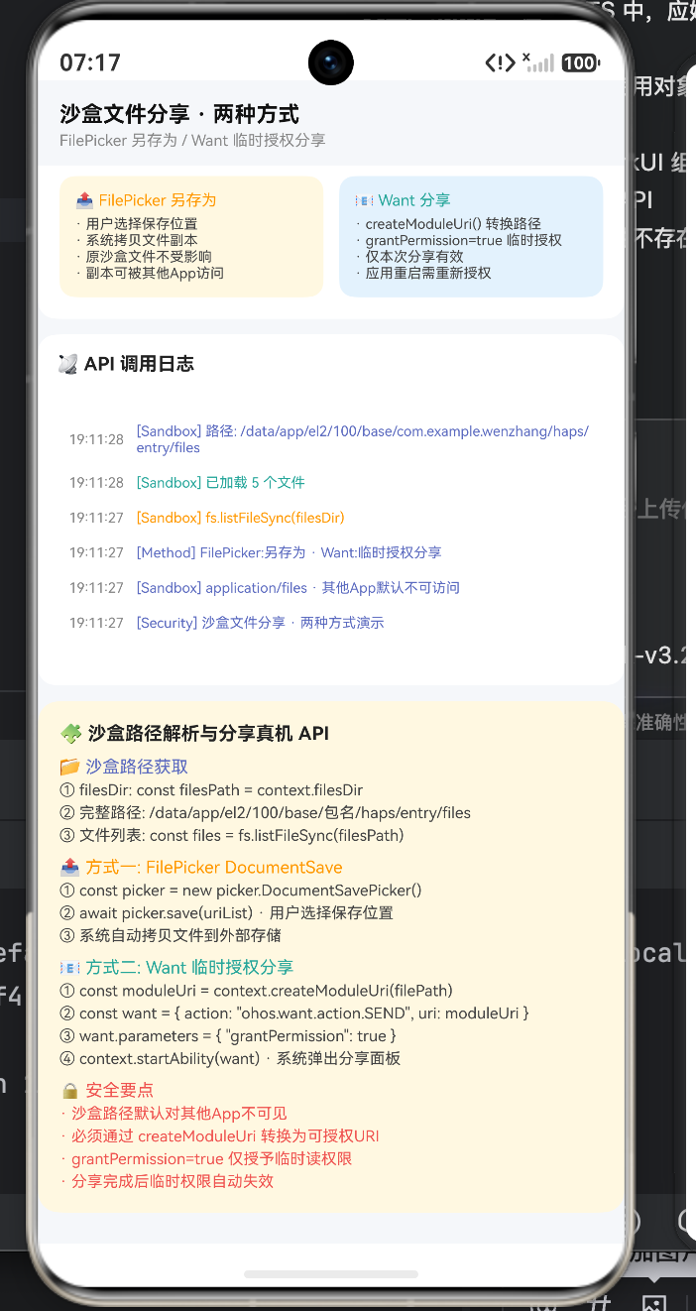The width and height of the screenshot is (696, 1311).
Task: Select the blue Want 分享 card
Action: [471, 236]
